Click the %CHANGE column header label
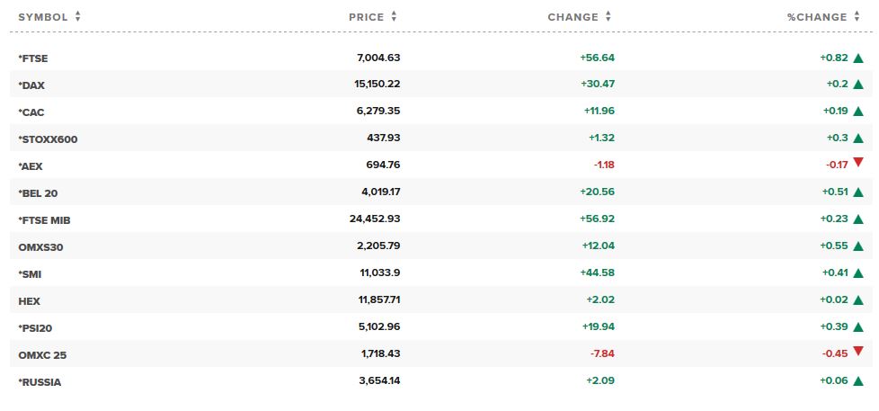 815,17
